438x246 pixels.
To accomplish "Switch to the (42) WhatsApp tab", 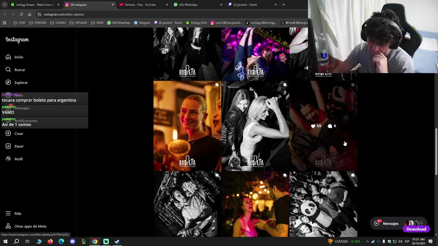I will coord(197,5).
